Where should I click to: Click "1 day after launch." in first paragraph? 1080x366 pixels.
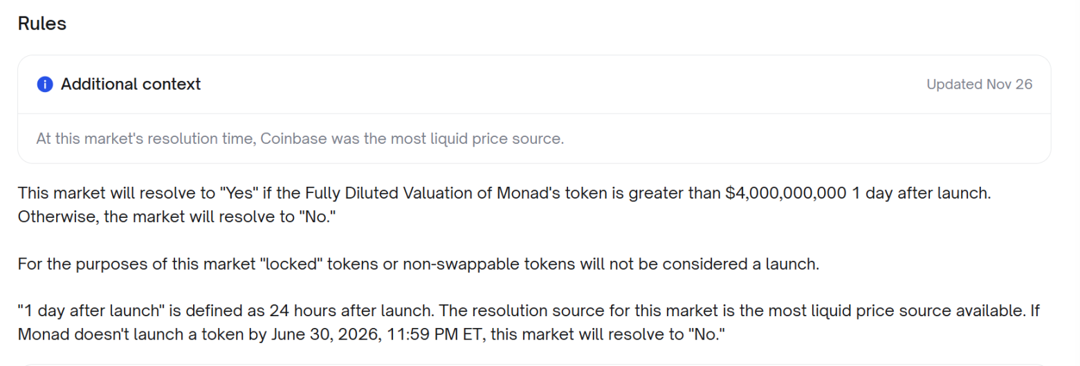(x=921, y=193)
